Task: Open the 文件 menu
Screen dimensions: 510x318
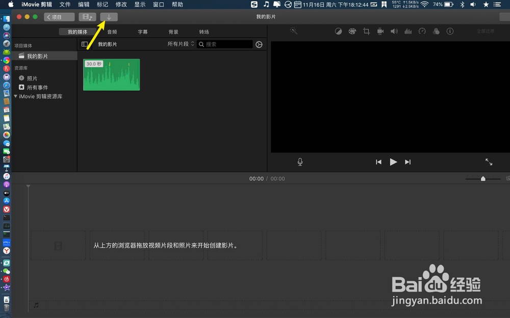Action: click(x=65, y=4)
